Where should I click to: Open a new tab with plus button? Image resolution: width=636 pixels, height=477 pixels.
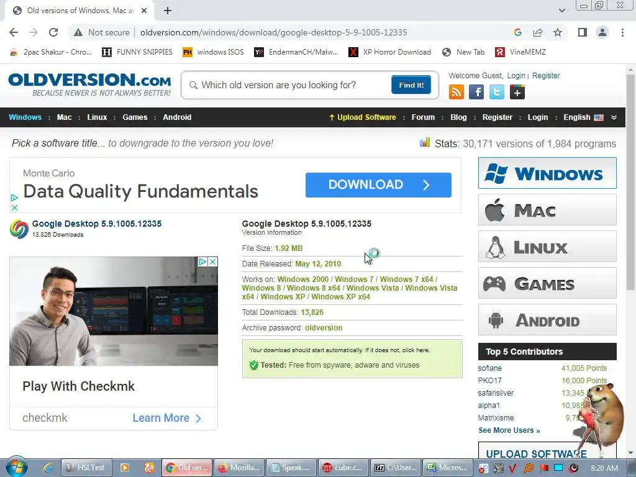point(168,11)
